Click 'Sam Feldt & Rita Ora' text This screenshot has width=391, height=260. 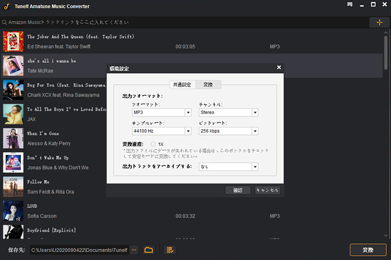tap(51, 192)
